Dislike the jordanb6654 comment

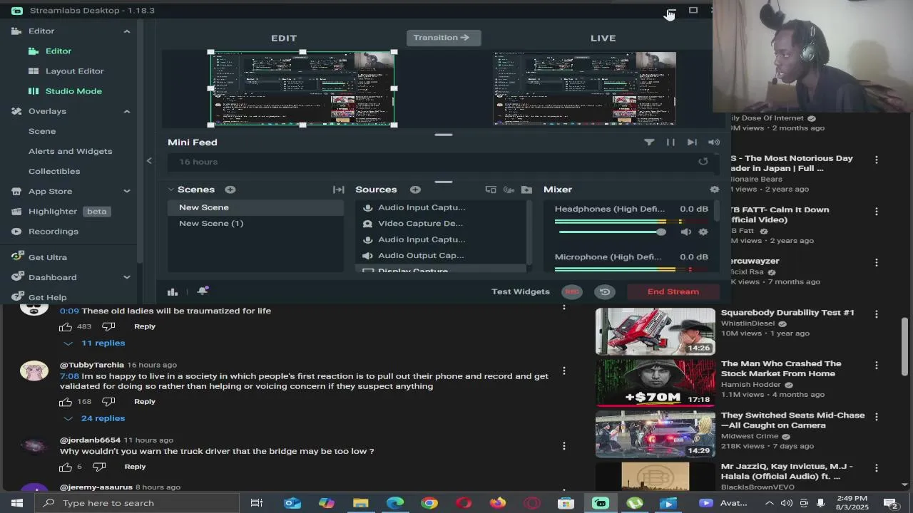99,467
